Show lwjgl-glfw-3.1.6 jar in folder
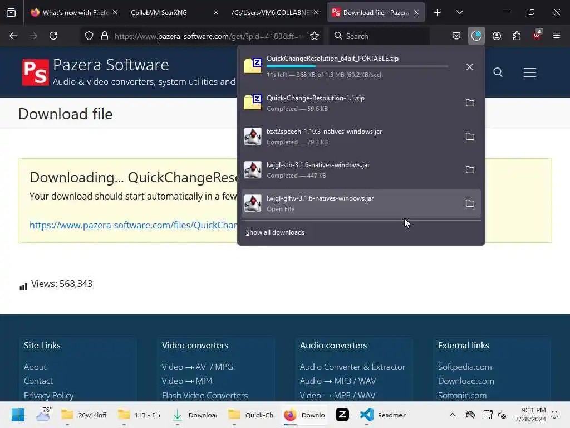570x428 pixels. 470,203
